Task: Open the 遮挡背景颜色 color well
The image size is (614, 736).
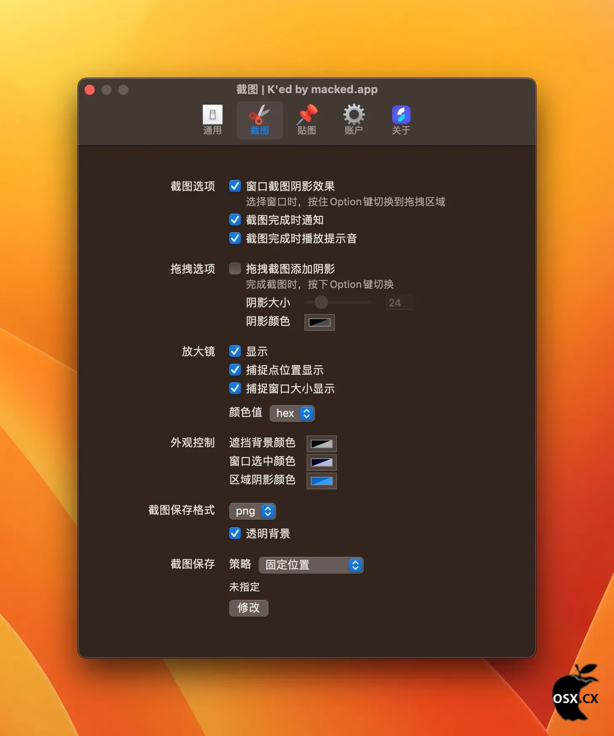Action: [x=322, y=443]
